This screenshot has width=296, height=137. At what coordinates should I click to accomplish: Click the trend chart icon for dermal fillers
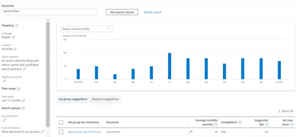pos(190,132)
